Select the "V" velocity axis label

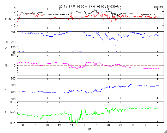coord(6,89)
